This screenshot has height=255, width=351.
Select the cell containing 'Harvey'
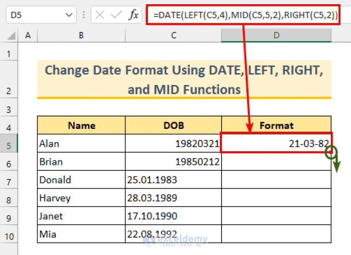coord(81,198)
